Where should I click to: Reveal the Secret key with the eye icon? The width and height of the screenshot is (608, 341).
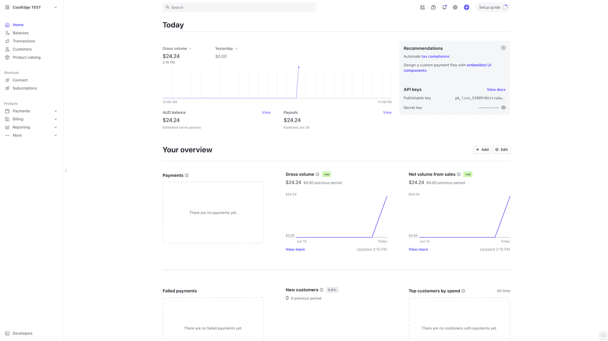(x=503, y=107)
